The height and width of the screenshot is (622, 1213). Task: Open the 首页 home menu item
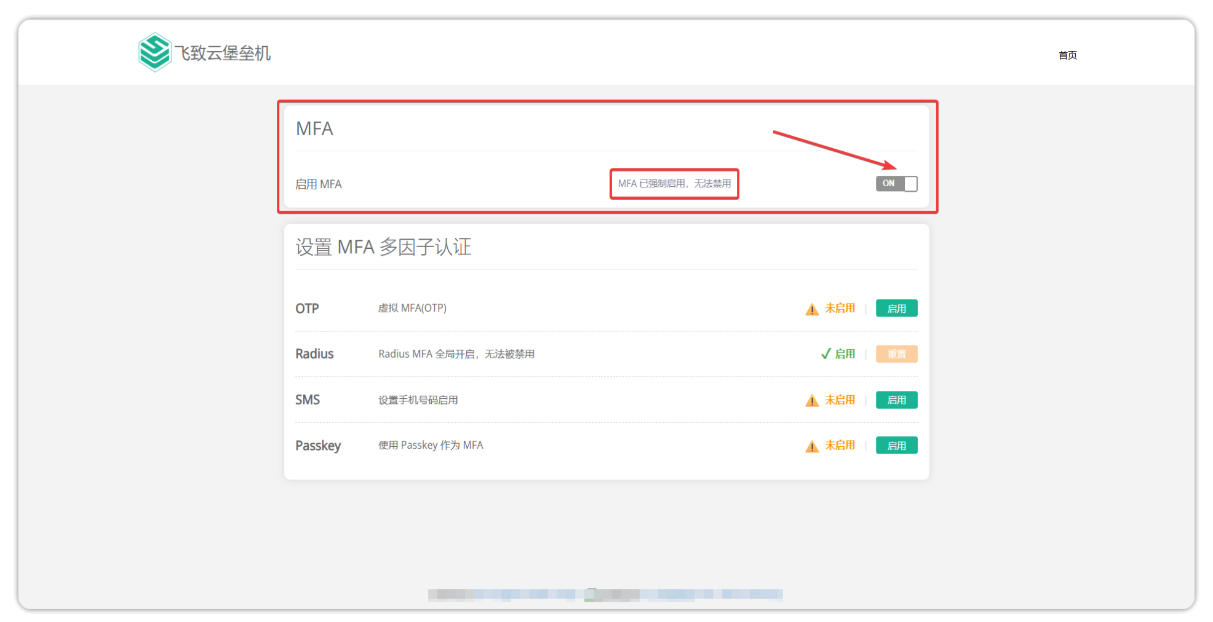[1067, 55]
